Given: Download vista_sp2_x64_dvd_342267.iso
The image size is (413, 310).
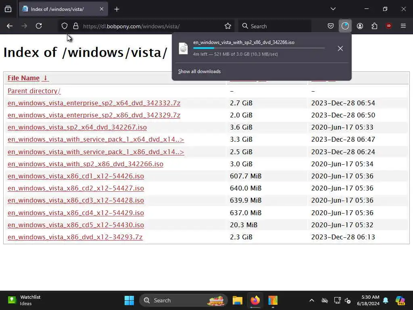Looking at the screenshot, I should click(77, 127).
